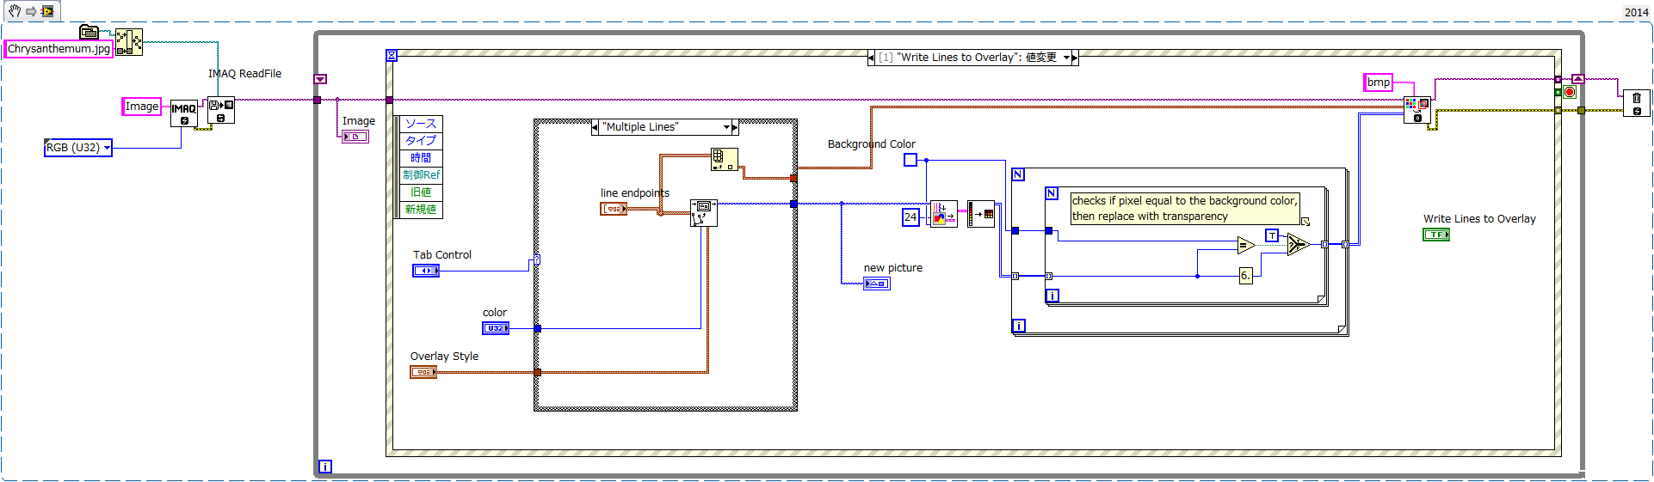
Task: Click the Background Color box constant
Action: click(x=910, y=160)
